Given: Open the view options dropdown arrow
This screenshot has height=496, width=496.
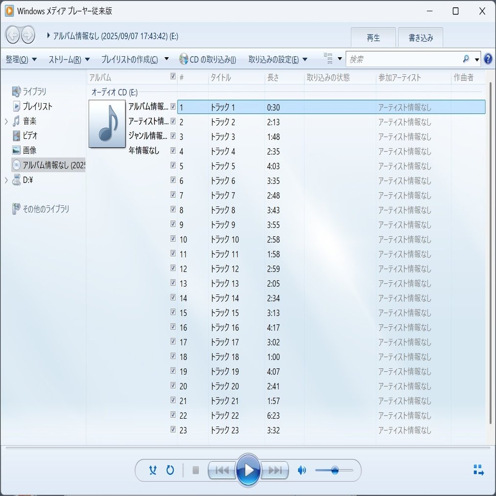Looking at the screenshot, I should [340, 59].
